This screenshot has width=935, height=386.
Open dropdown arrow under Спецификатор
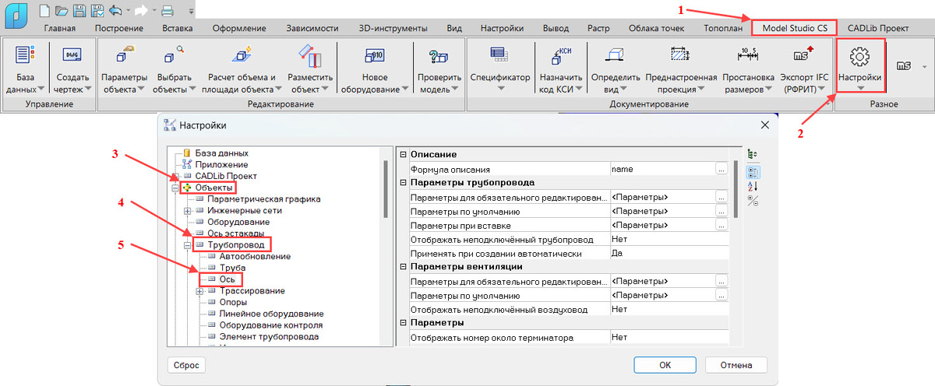[x=500, y=89]
